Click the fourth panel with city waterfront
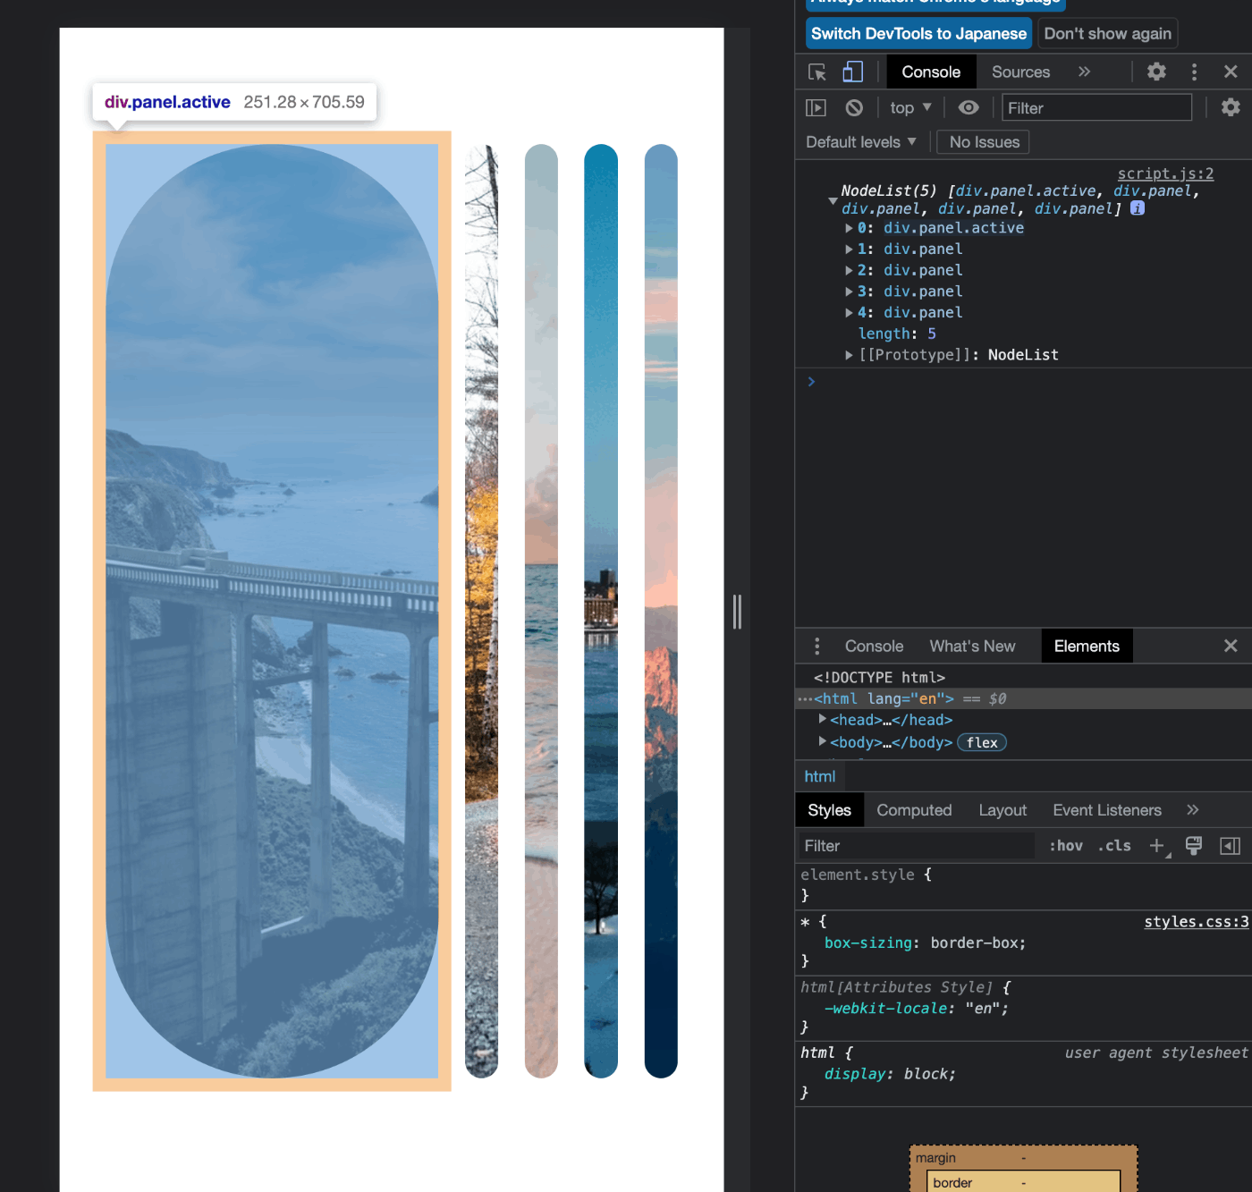Image resolution: width=1252 pixels, height=1192 pixels. click(x=601, y=612)
